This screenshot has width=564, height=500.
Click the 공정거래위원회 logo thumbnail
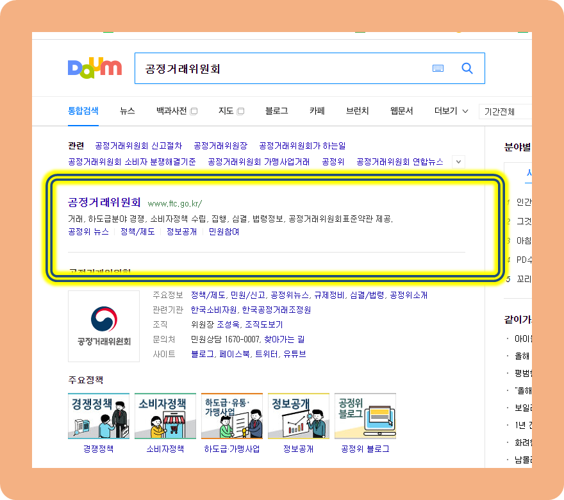pos(104,326)
